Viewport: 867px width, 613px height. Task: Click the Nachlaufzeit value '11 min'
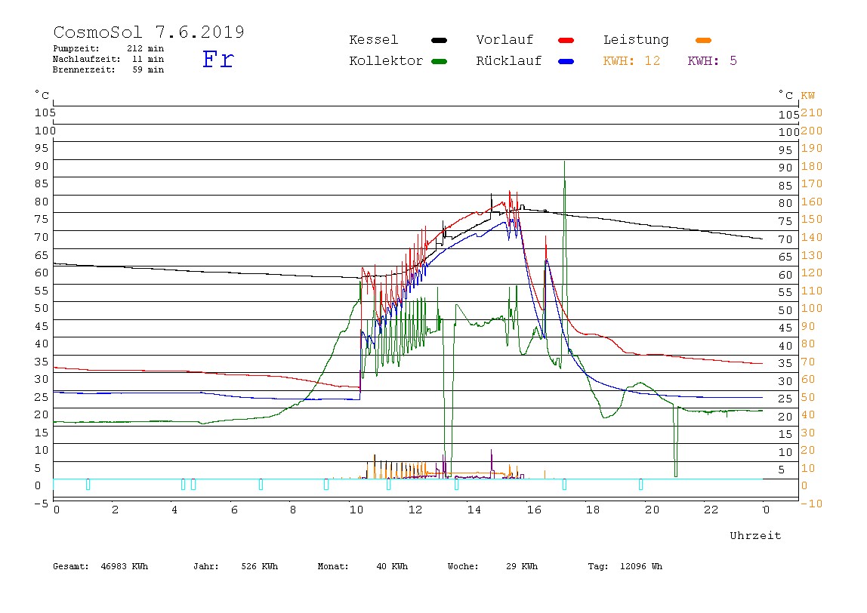coord(148,59)
